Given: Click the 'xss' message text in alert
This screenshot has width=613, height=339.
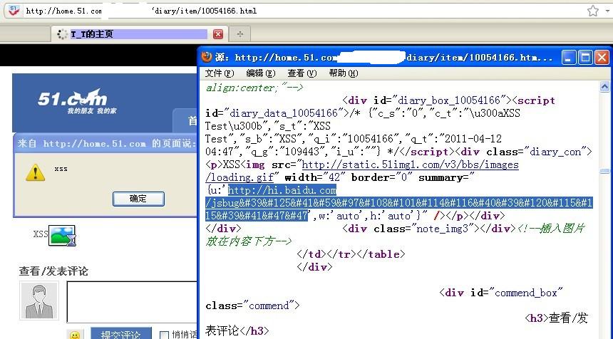Looking at the screenshot, I should tap(61, 169).
